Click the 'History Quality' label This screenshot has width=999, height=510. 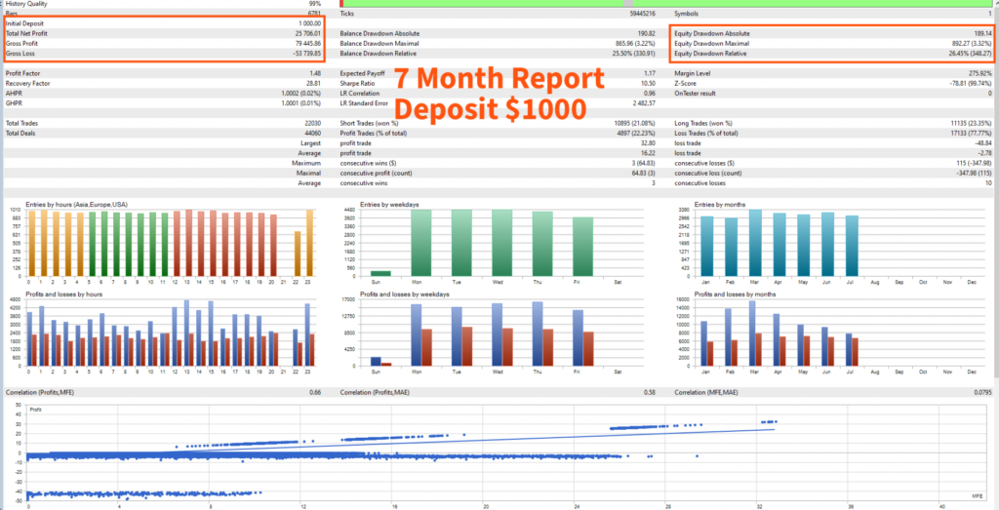[x=25, y=3]
